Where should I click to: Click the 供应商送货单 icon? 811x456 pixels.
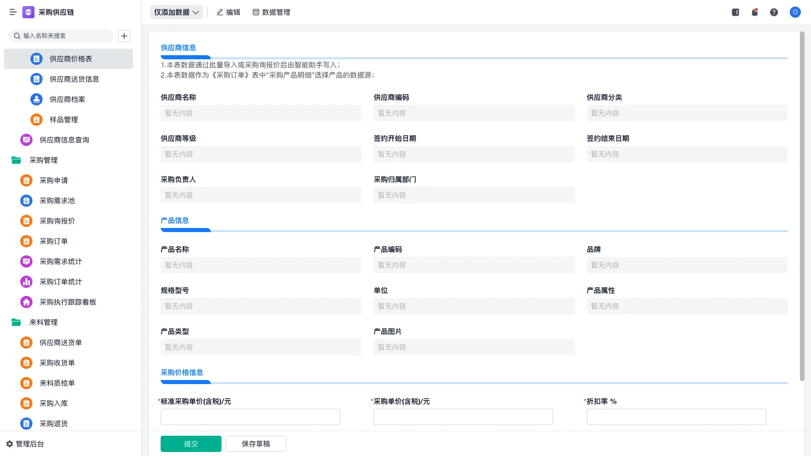26,343
